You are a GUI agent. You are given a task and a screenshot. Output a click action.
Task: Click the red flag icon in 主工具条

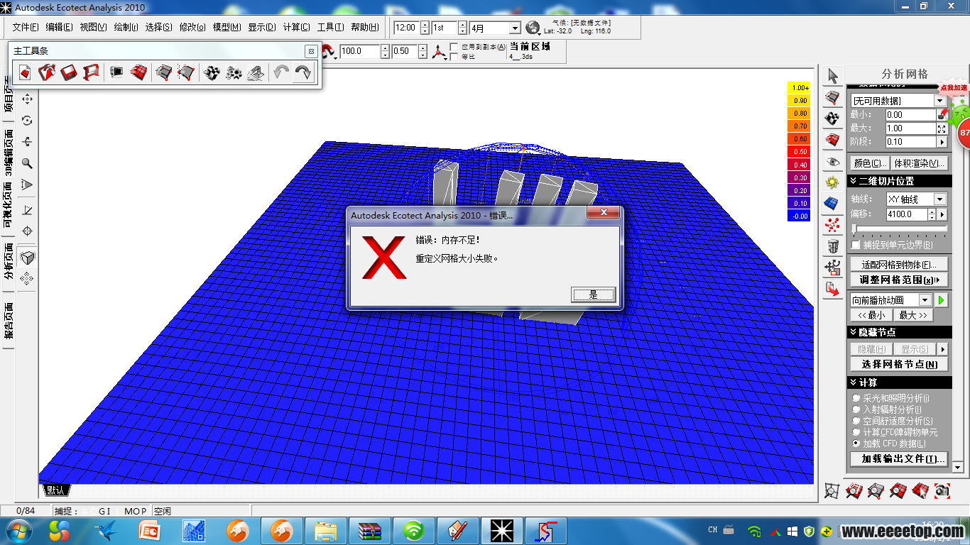[x=91, y=72]
